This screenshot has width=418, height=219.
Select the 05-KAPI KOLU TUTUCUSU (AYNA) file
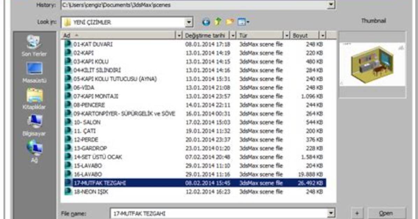(x=115, y=79)
